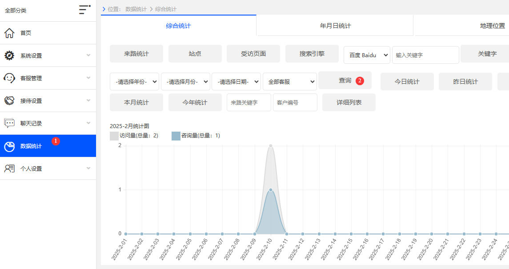
Task: Switch to the 地理位置 tab
Action: click(x=493, y=26)
